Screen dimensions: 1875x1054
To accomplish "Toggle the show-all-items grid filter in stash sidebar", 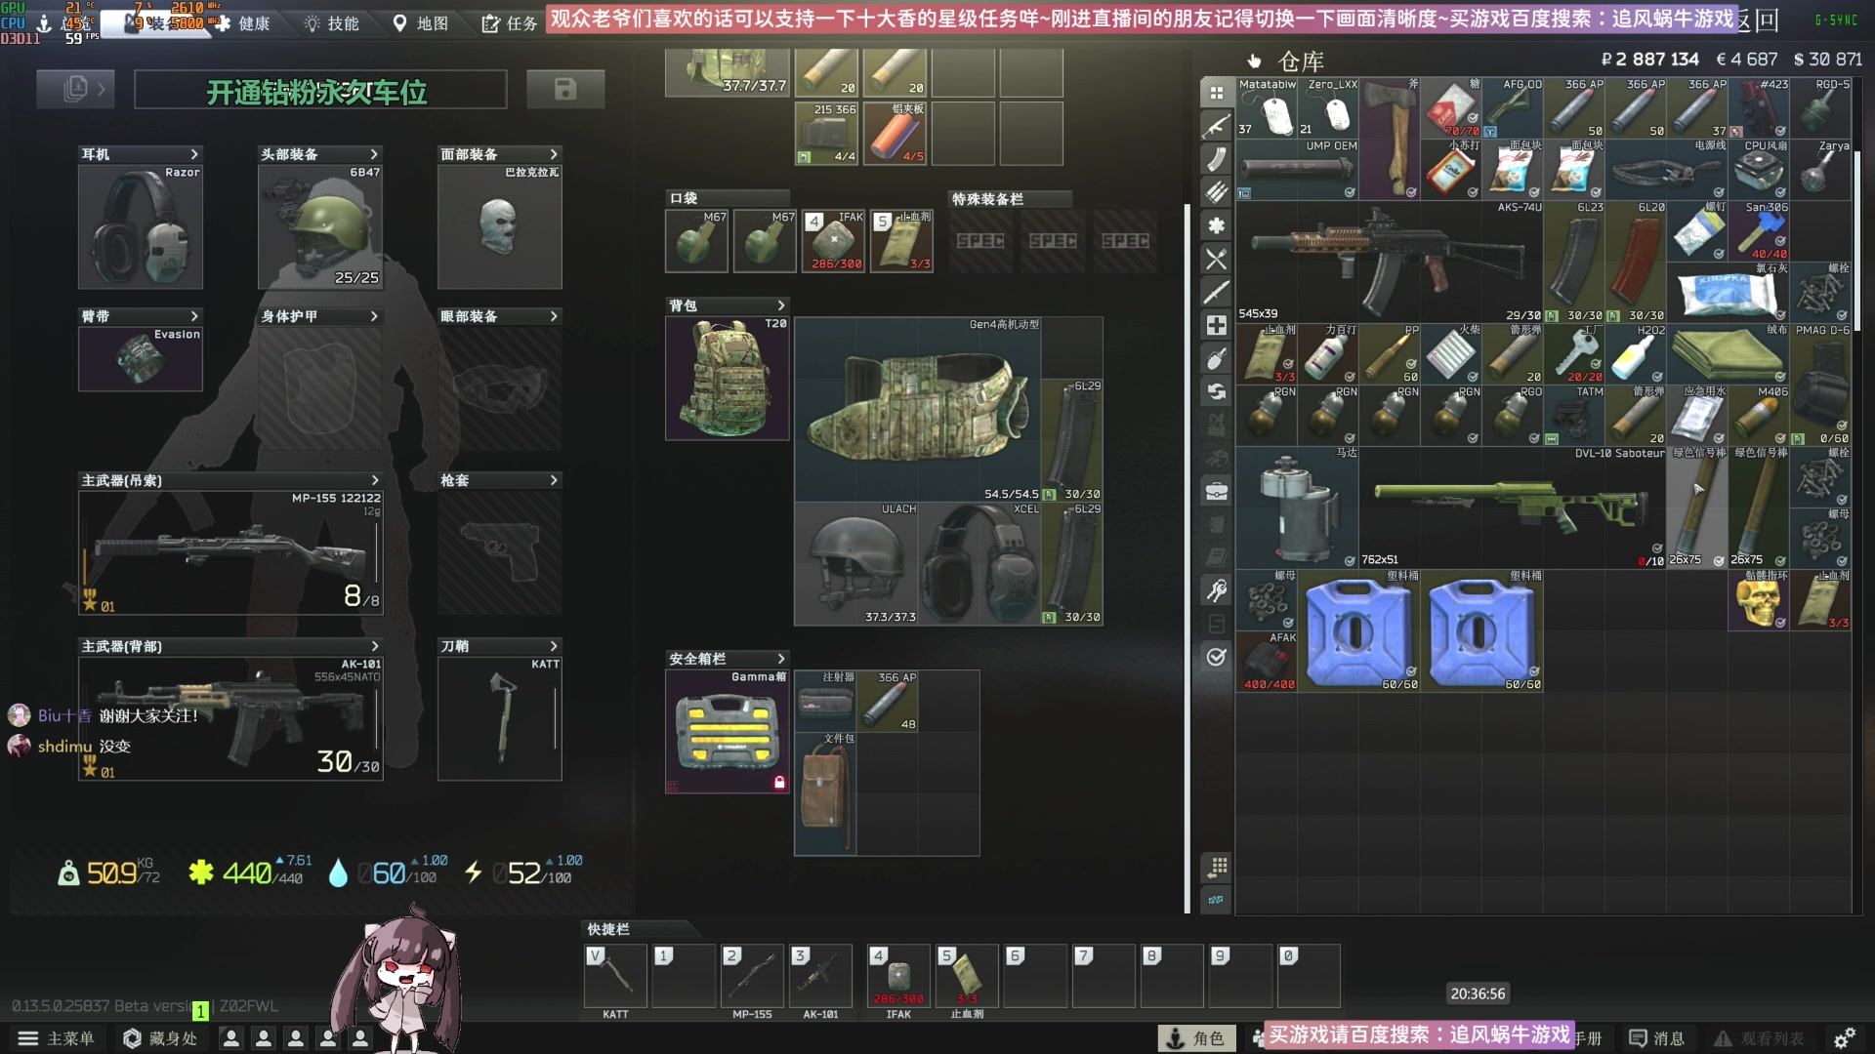I will coord(1216,93).
